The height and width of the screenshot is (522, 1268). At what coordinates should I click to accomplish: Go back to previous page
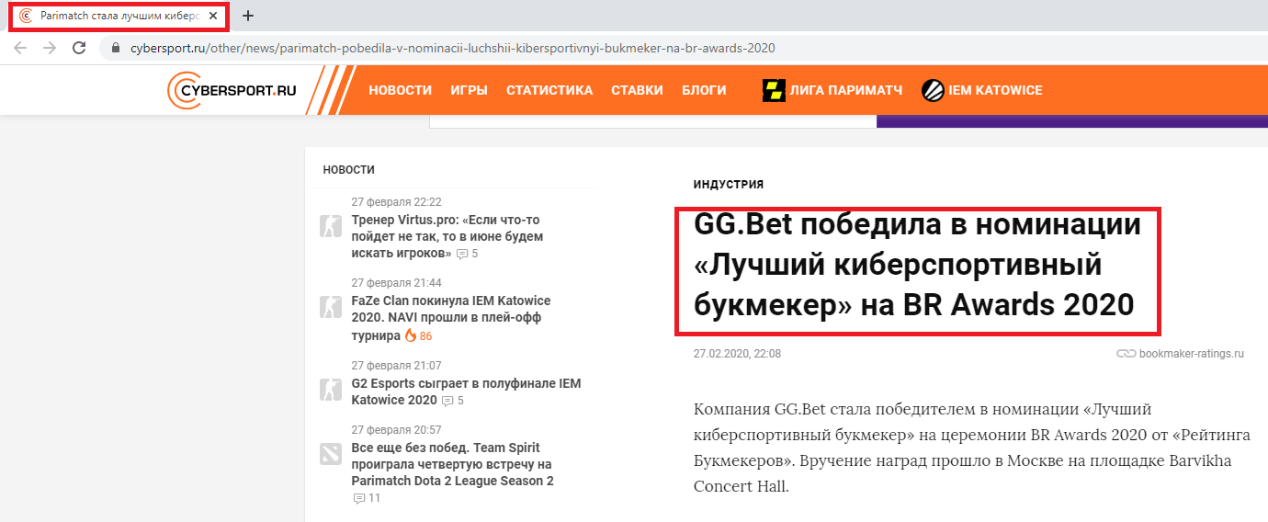(x=19, y=48)
